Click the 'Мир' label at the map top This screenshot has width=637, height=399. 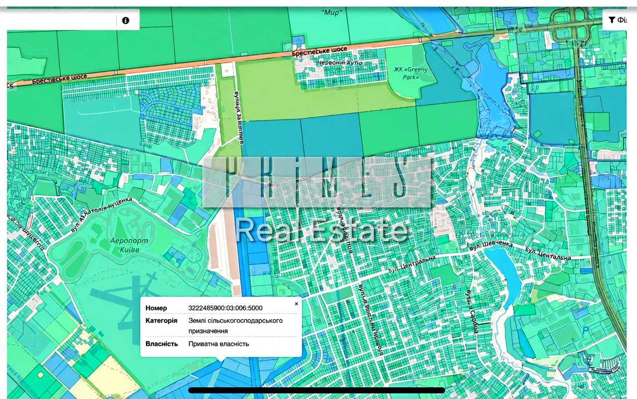(332, 12)
